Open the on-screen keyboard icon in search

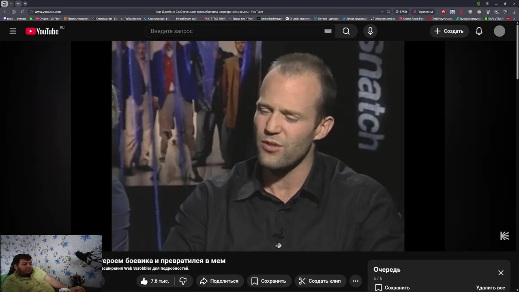coord(328,31)
